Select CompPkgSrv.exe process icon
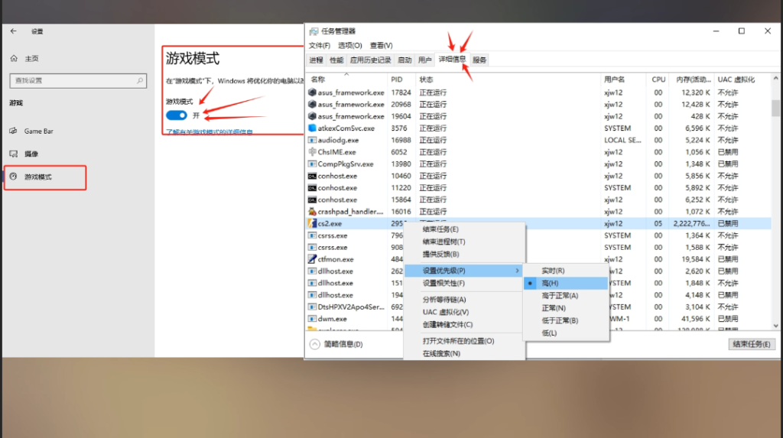The width and height of the screenshot is (783, 438). 312,164
